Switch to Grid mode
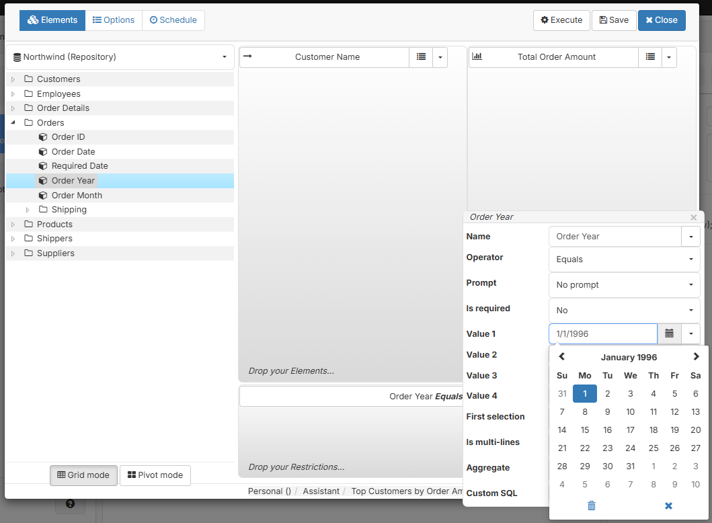This screenshot has height=523, width=712. click(x=83, y=475)
